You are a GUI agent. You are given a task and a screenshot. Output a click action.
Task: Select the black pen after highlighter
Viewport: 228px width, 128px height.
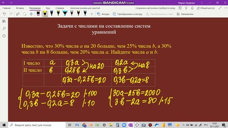click(72, 14)
